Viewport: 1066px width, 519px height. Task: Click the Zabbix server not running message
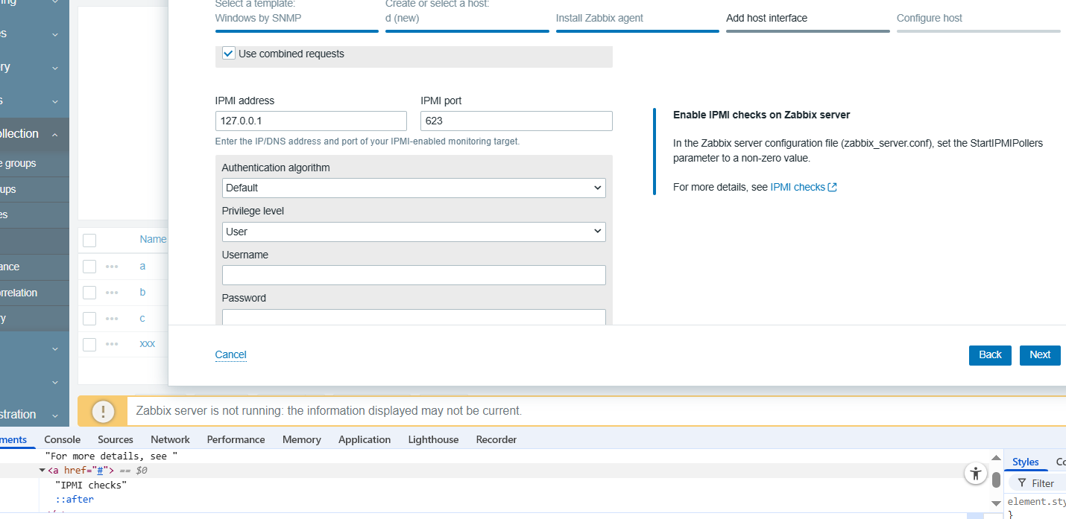pos(329,411)
